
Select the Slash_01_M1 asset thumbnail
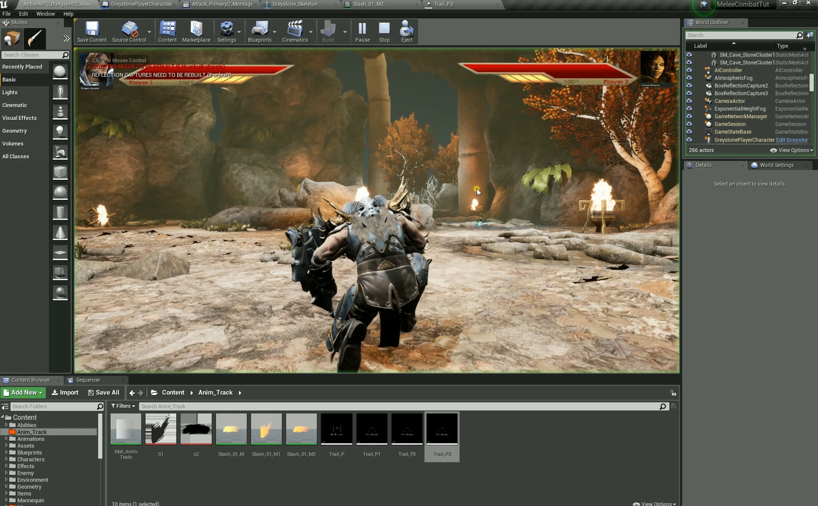266,430
